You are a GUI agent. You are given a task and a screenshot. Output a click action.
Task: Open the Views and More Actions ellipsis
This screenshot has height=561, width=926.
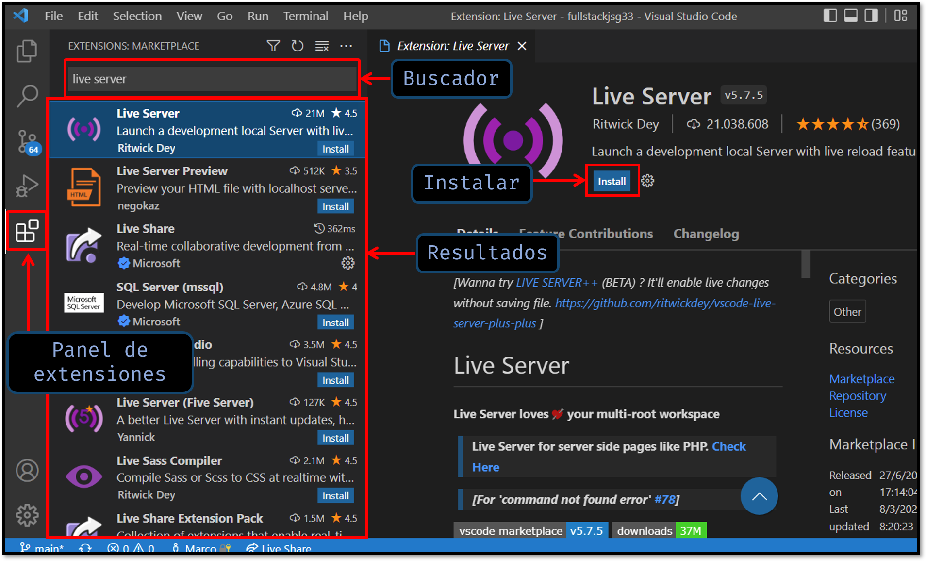[346, 46]
